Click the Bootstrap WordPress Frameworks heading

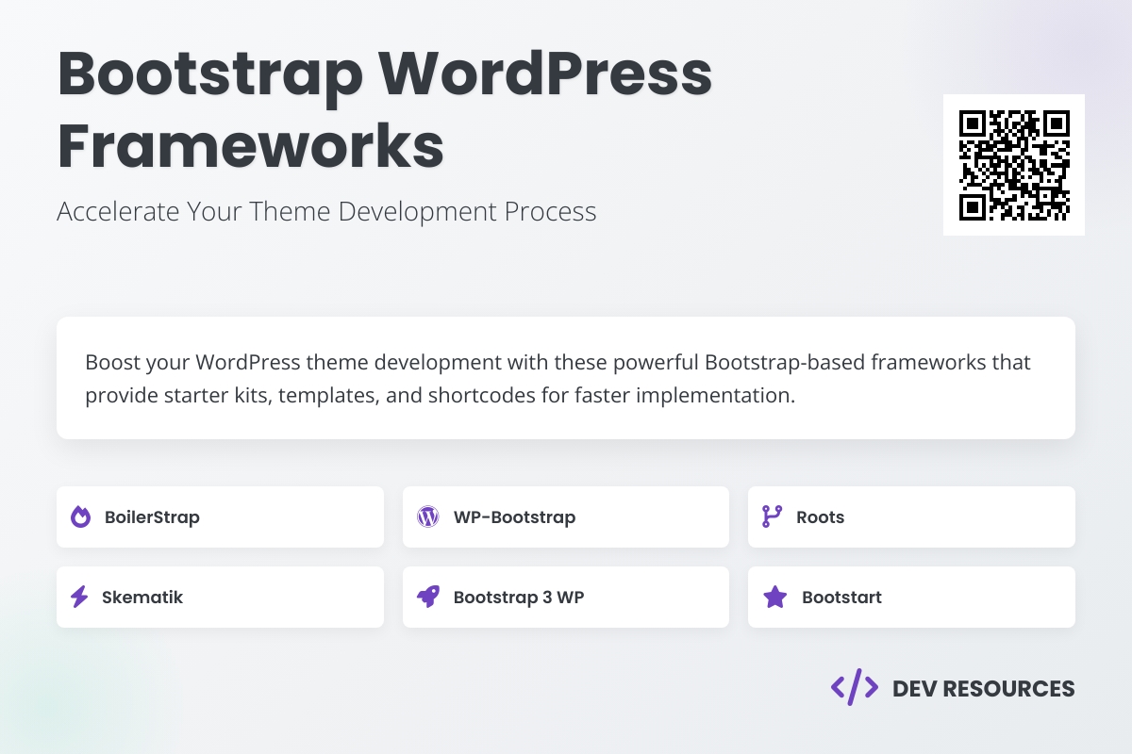pyautogui.click(x=385, y=110)
